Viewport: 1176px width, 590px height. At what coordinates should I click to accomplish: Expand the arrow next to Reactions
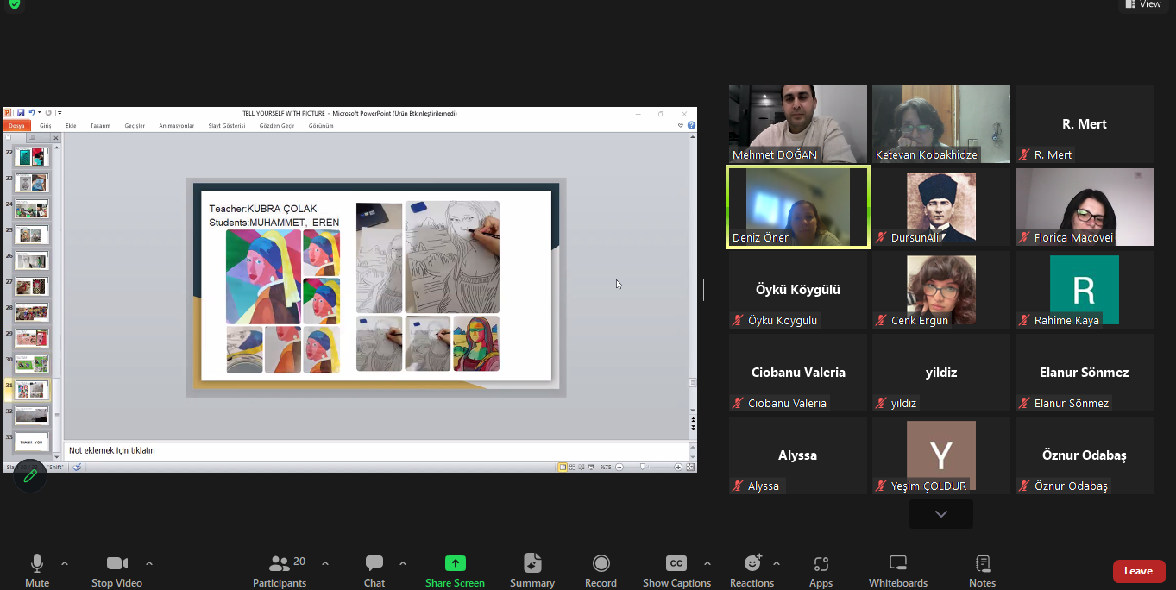pyautogui.click(x=777, y=563)
